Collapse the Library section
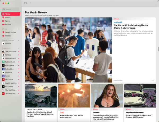This screenshot has height=122, width=159. pyautogui.click(x=19, y=29)
